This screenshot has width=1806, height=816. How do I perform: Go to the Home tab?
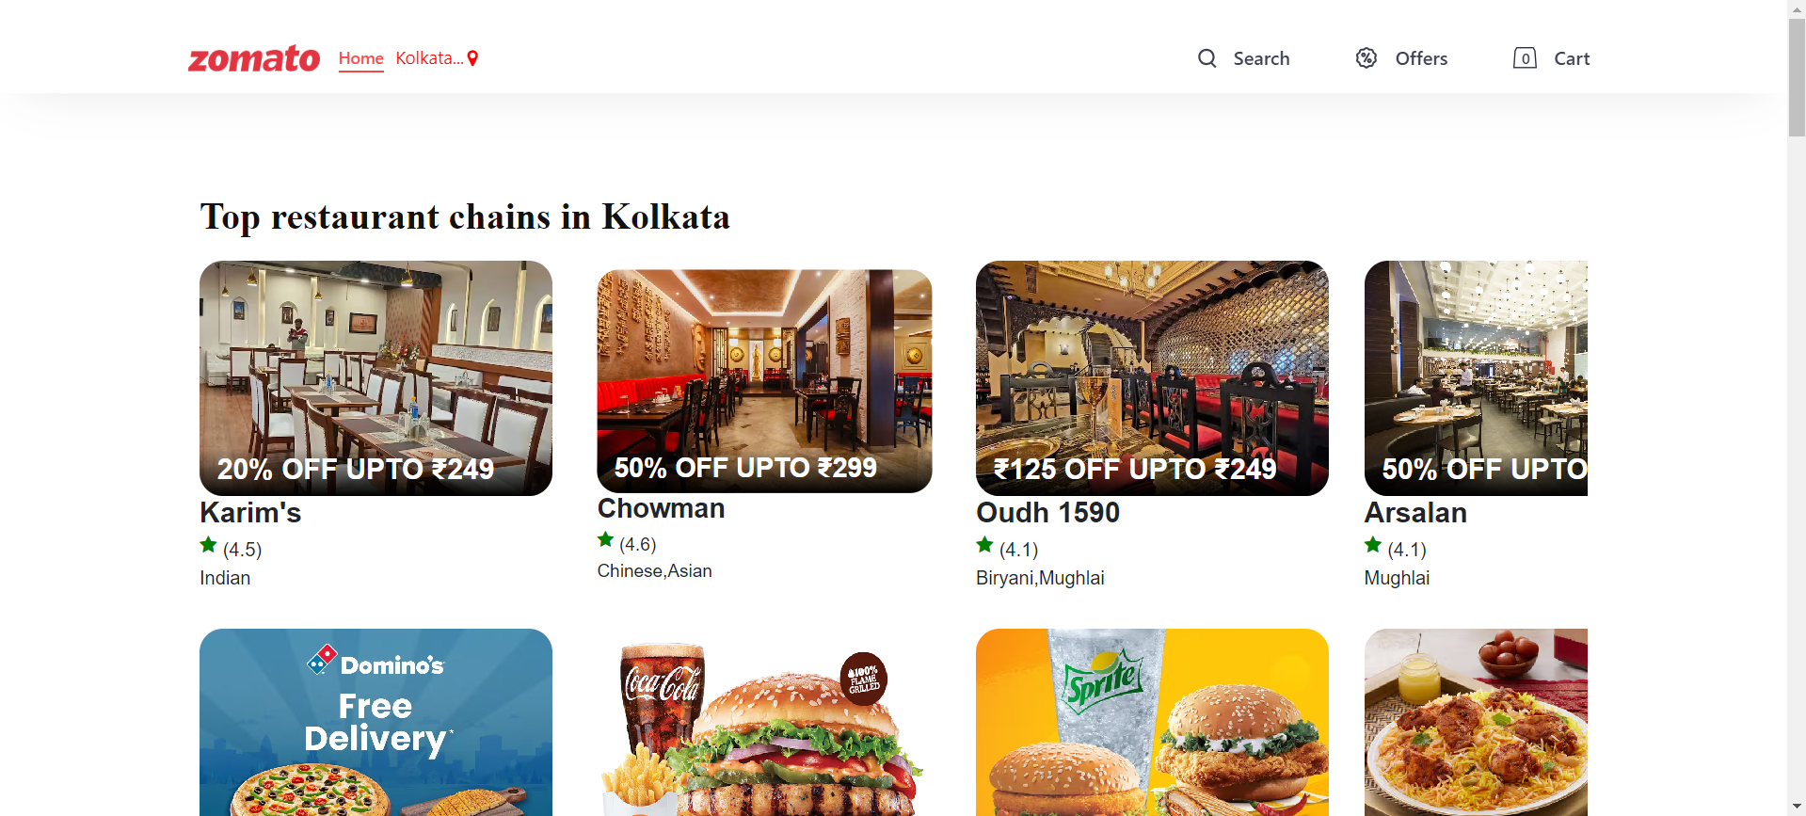tap(361, 58)
